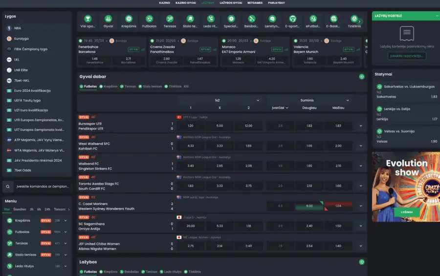This screenshot has width=440, height=276.
Task: Select the Šiandien time filter in Meniu
Action: point(20,209)
